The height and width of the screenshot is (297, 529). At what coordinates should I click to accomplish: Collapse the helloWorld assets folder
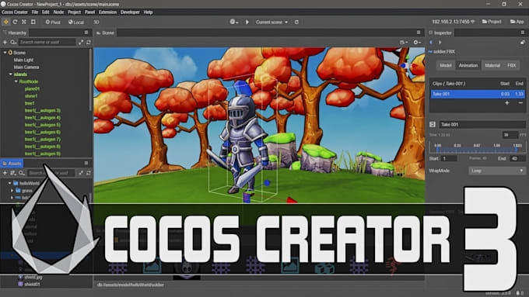(9, 183)
